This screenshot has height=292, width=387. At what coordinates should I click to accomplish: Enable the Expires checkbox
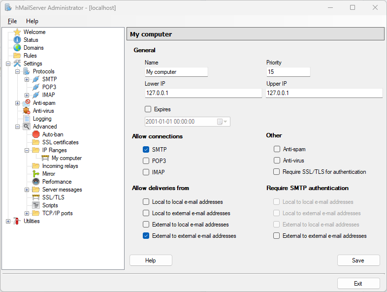pos(148,109)
